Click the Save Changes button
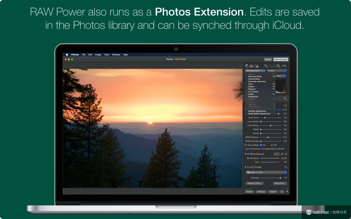This screenshot has height=219, width=351. (281, 59)
